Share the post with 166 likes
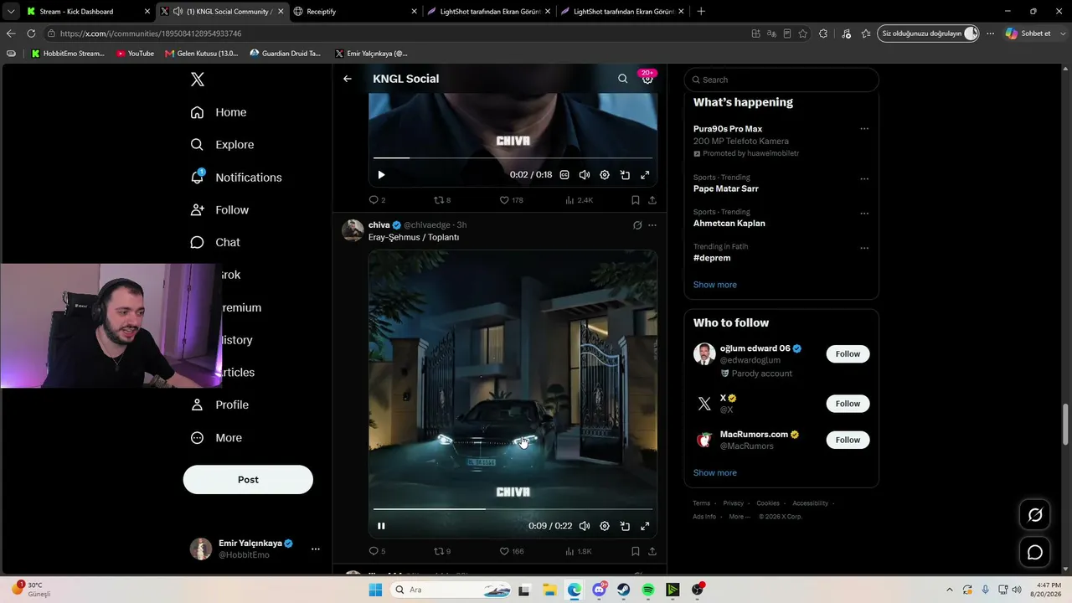The height and width of the screenshot is (603, 1072). pyautogui.click(x=652, y=551)
